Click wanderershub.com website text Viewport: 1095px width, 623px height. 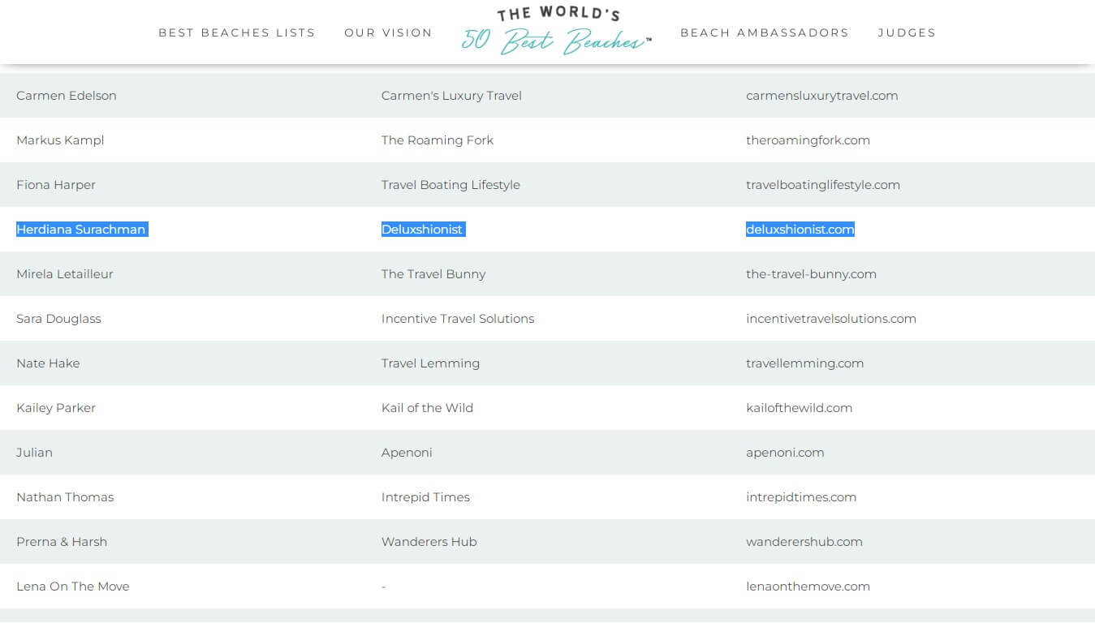tap(804, 542)
